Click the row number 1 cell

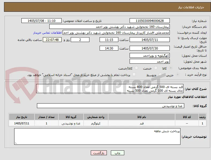pyautogui.click(x=202, y=123)
